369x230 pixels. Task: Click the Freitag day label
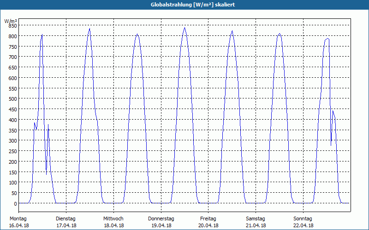[208, 219]
